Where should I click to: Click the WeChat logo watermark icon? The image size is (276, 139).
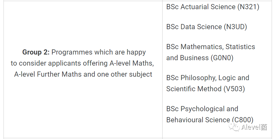(234, 127)
